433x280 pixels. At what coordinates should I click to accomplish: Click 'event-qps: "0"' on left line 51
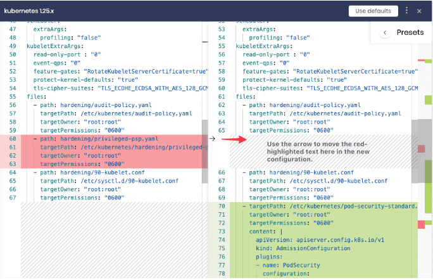[x=57, y=63]
